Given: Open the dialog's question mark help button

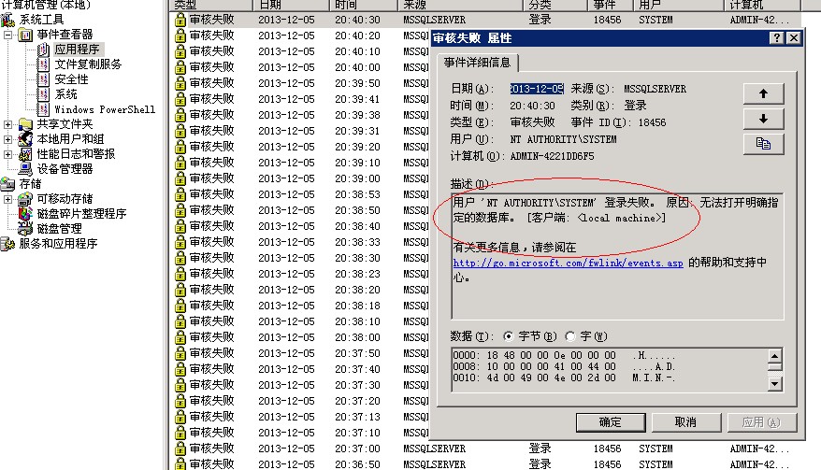Looking at the screenshot, I should (x=776, y=38).
